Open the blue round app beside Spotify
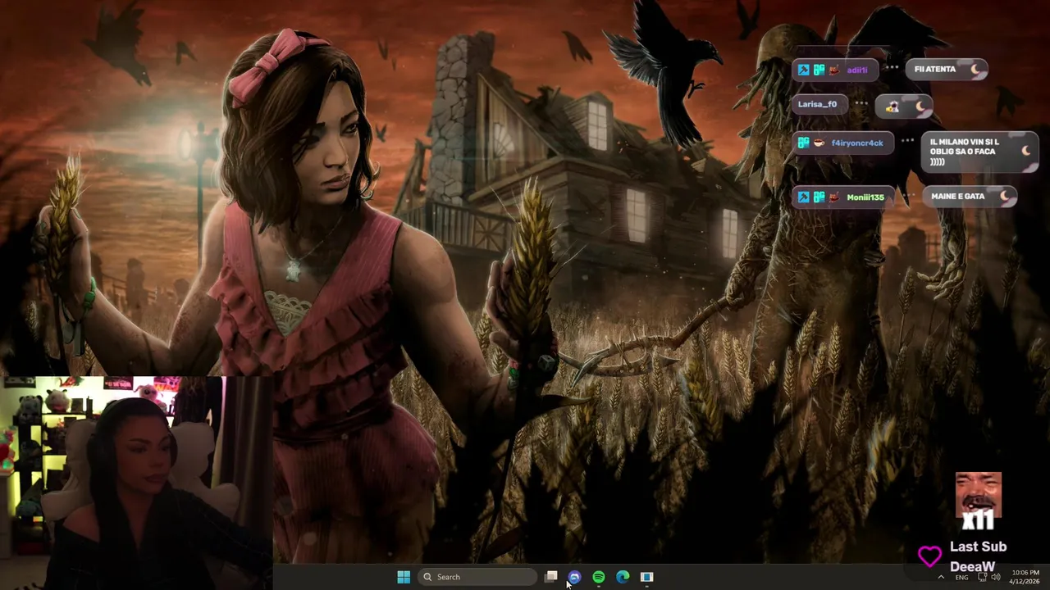 [574, 577]
